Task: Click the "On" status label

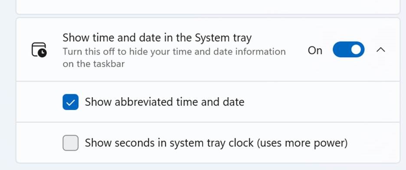Action: [315, 50]
